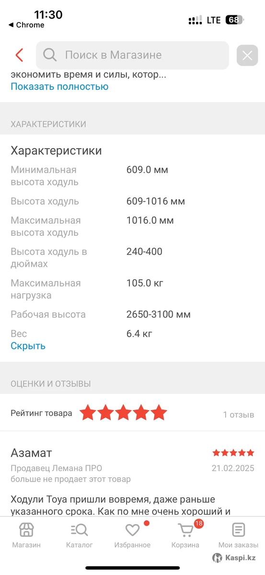This screenshot has width=265, height=575.
Task: Tap the Рейтинг товара five-star rating
Action: coord(123,413)
